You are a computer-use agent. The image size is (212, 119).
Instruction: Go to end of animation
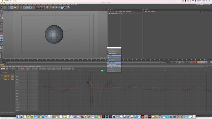click(187, 62)
